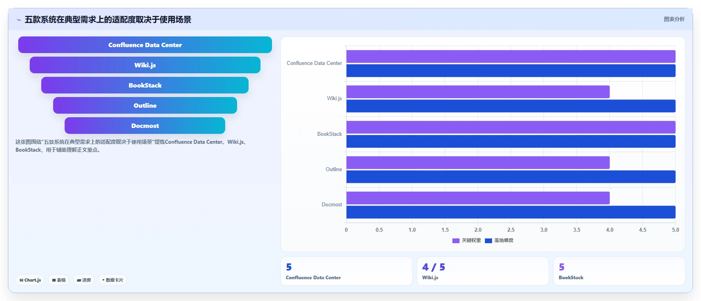
Task: Click Confluence Data Center blue chart bar
Action: (x=511, y=70)
